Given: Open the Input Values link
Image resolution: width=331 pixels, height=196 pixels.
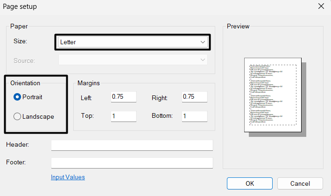Looking at the screenshot, I should point(68,177).
